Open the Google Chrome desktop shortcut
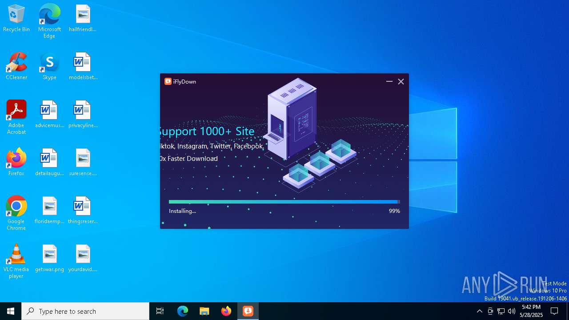Screen dimensions: 569x320 pyautogui.click(x=16, y=213)
